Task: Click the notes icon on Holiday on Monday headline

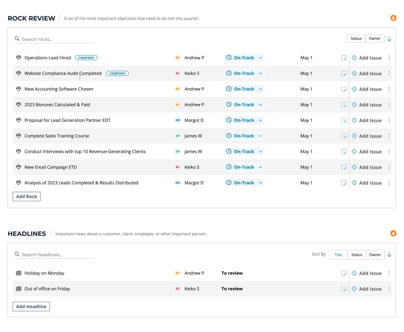Action: [344, 273]
